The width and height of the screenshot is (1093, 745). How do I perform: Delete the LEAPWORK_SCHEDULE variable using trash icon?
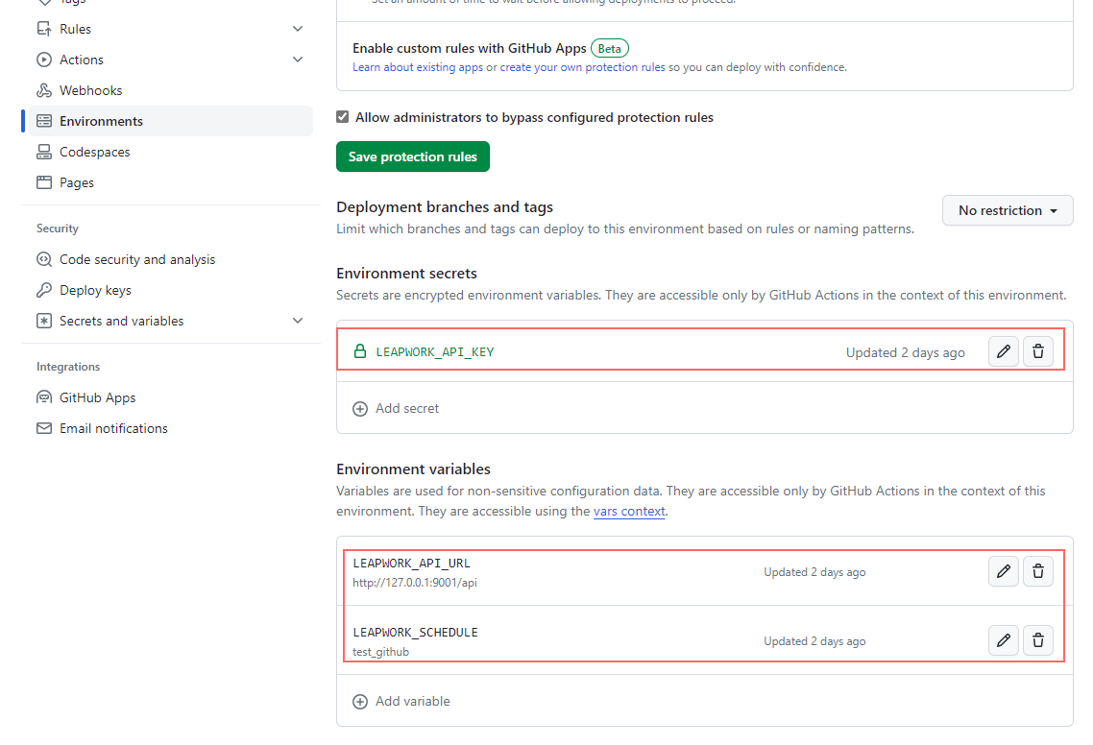pos(1037,640)
